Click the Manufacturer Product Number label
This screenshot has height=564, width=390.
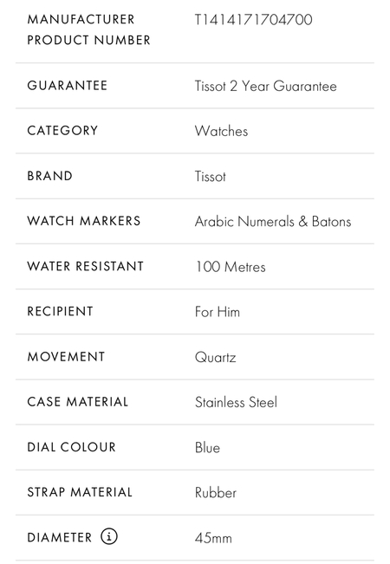[x=89, y=29]
